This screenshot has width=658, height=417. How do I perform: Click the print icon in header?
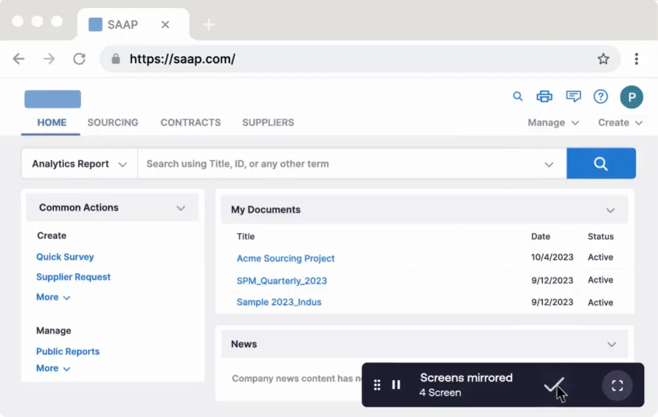click(x=544, y=97)
